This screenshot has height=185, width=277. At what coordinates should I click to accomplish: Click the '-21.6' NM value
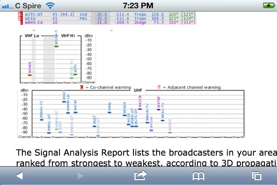(101, 23)
